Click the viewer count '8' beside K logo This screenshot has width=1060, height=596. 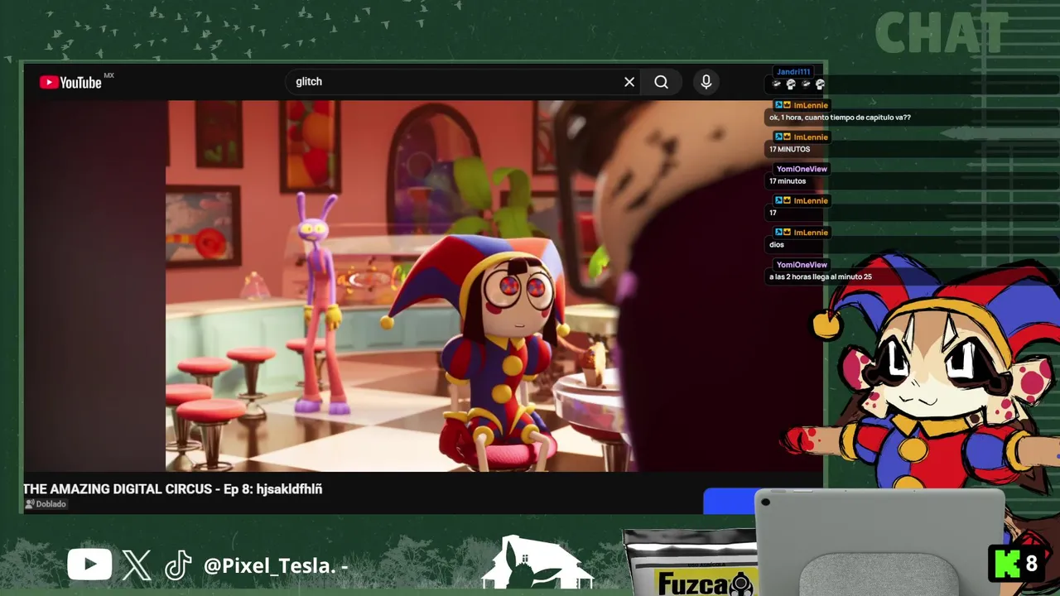point(1032,565)
